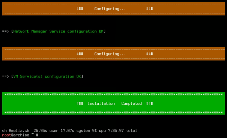
Task: Click the left hash marks in first Configuring banner
Action: click(80, 9)
